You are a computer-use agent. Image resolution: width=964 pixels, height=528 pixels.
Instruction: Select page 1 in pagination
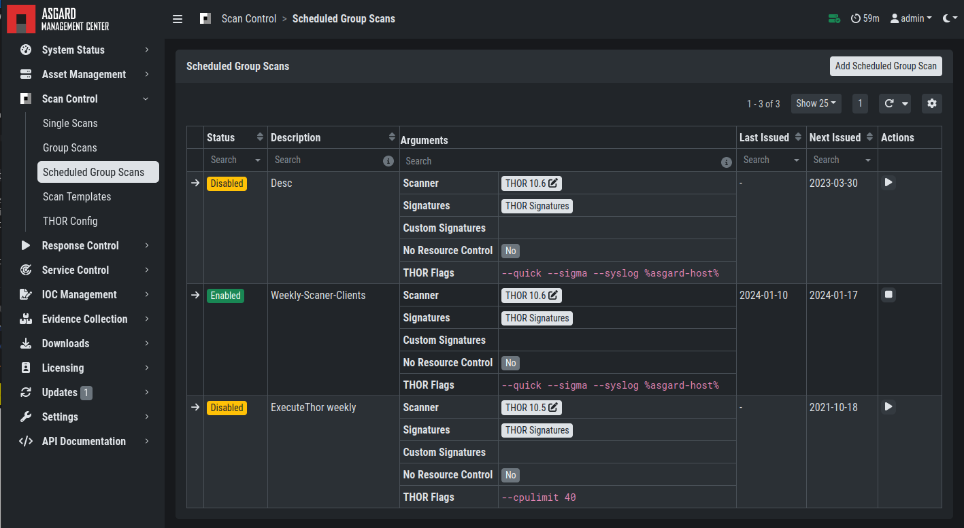[x=860, y=103]
